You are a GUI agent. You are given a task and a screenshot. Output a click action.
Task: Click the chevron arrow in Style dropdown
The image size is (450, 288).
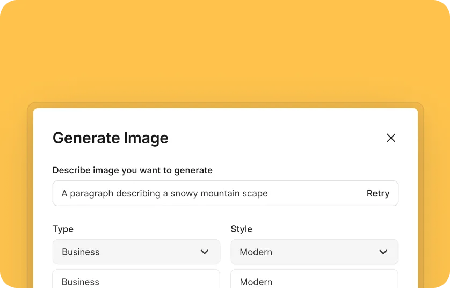tap(383, 252)
